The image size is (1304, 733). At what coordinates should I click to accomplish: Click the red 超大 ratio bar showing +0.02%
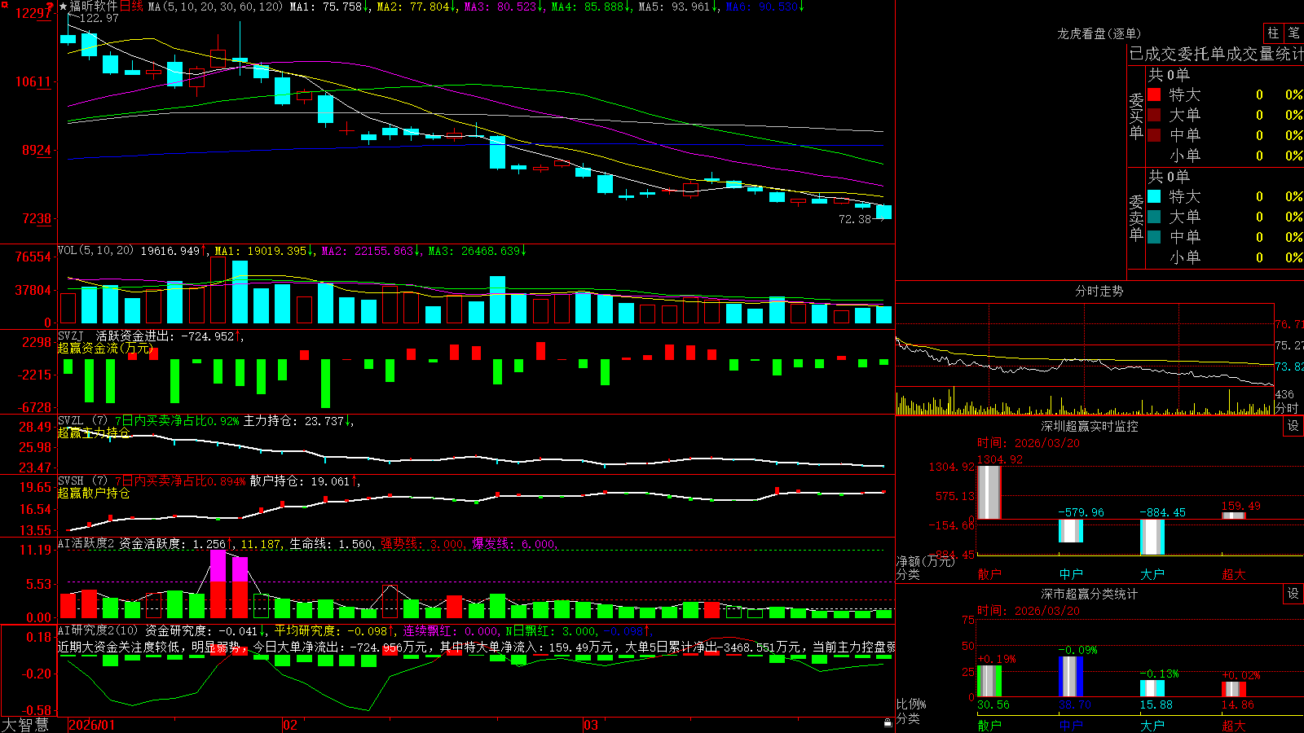[1234, 689]
